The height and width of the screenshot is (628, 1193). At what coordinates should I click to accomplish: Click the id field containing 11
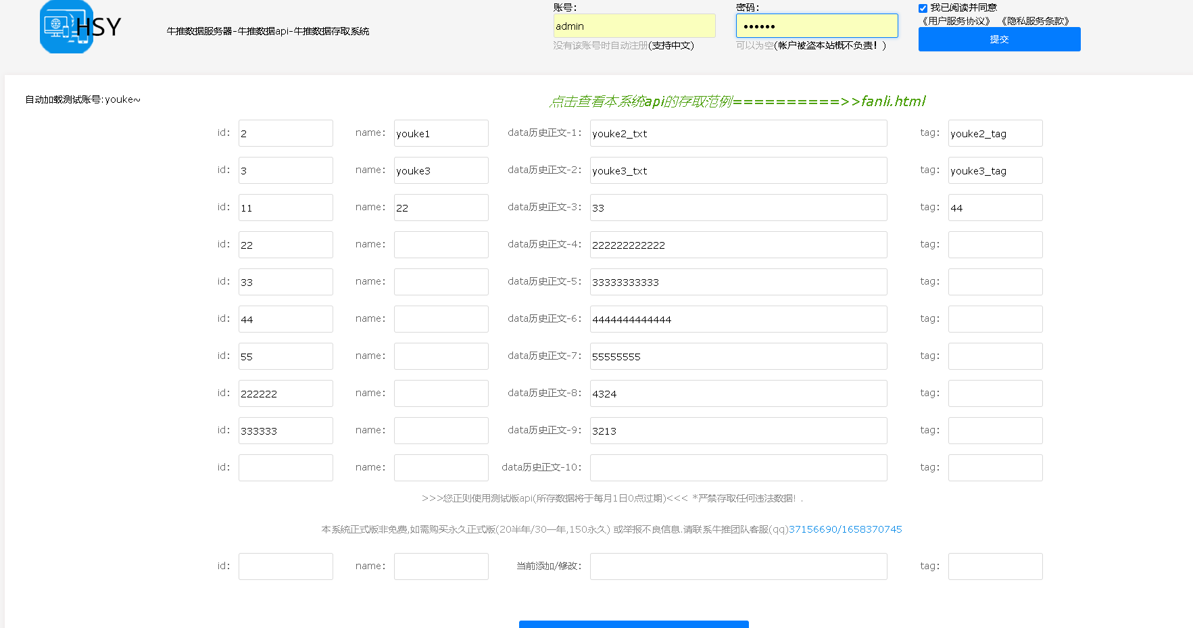(286, 208)
